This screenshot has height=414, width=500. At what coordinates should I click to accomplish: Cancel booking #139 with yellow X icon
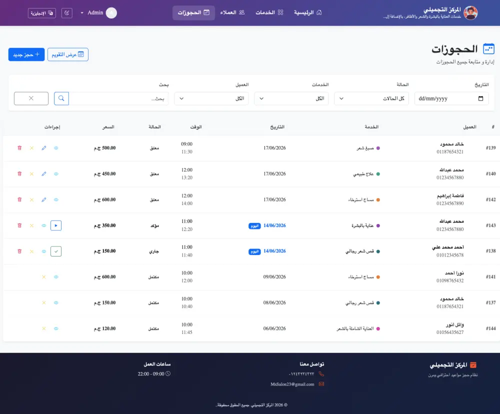31,148
